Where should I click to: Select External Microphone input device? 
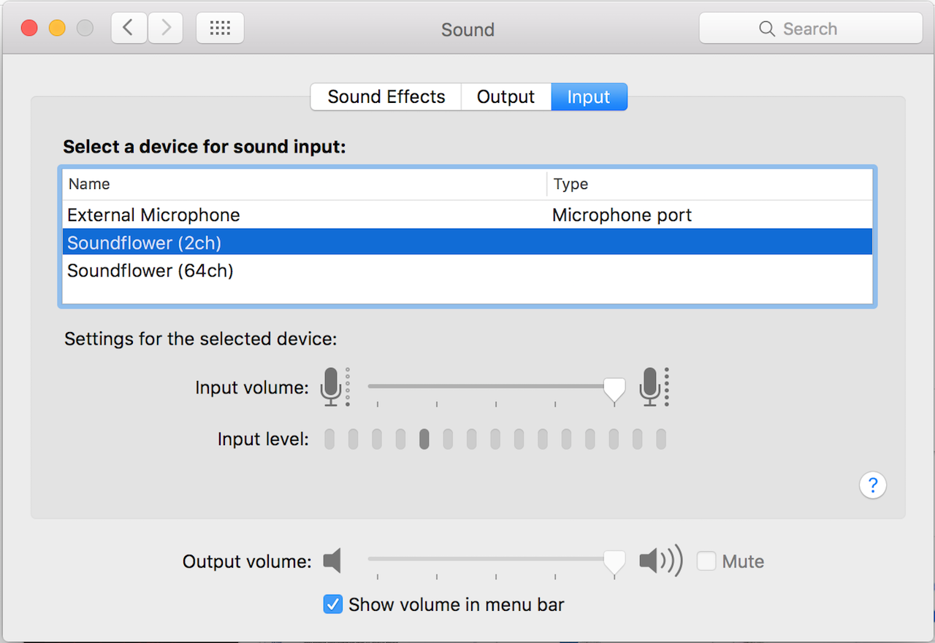click(153, 215)
